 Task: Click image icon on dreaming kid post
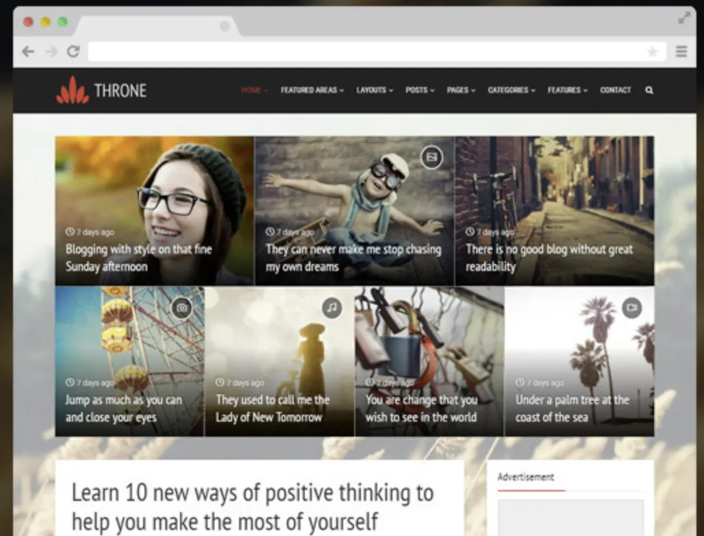tap(431, 157)
